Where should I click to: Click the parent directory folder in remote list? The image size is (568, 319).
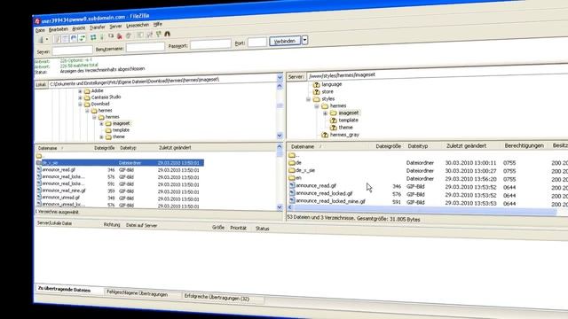[294, 155]
